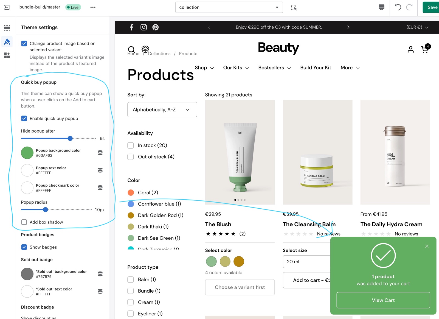This screenshot has height=319, width=439.
Task: Click the exit editor icon
Action: pos(7,7)
